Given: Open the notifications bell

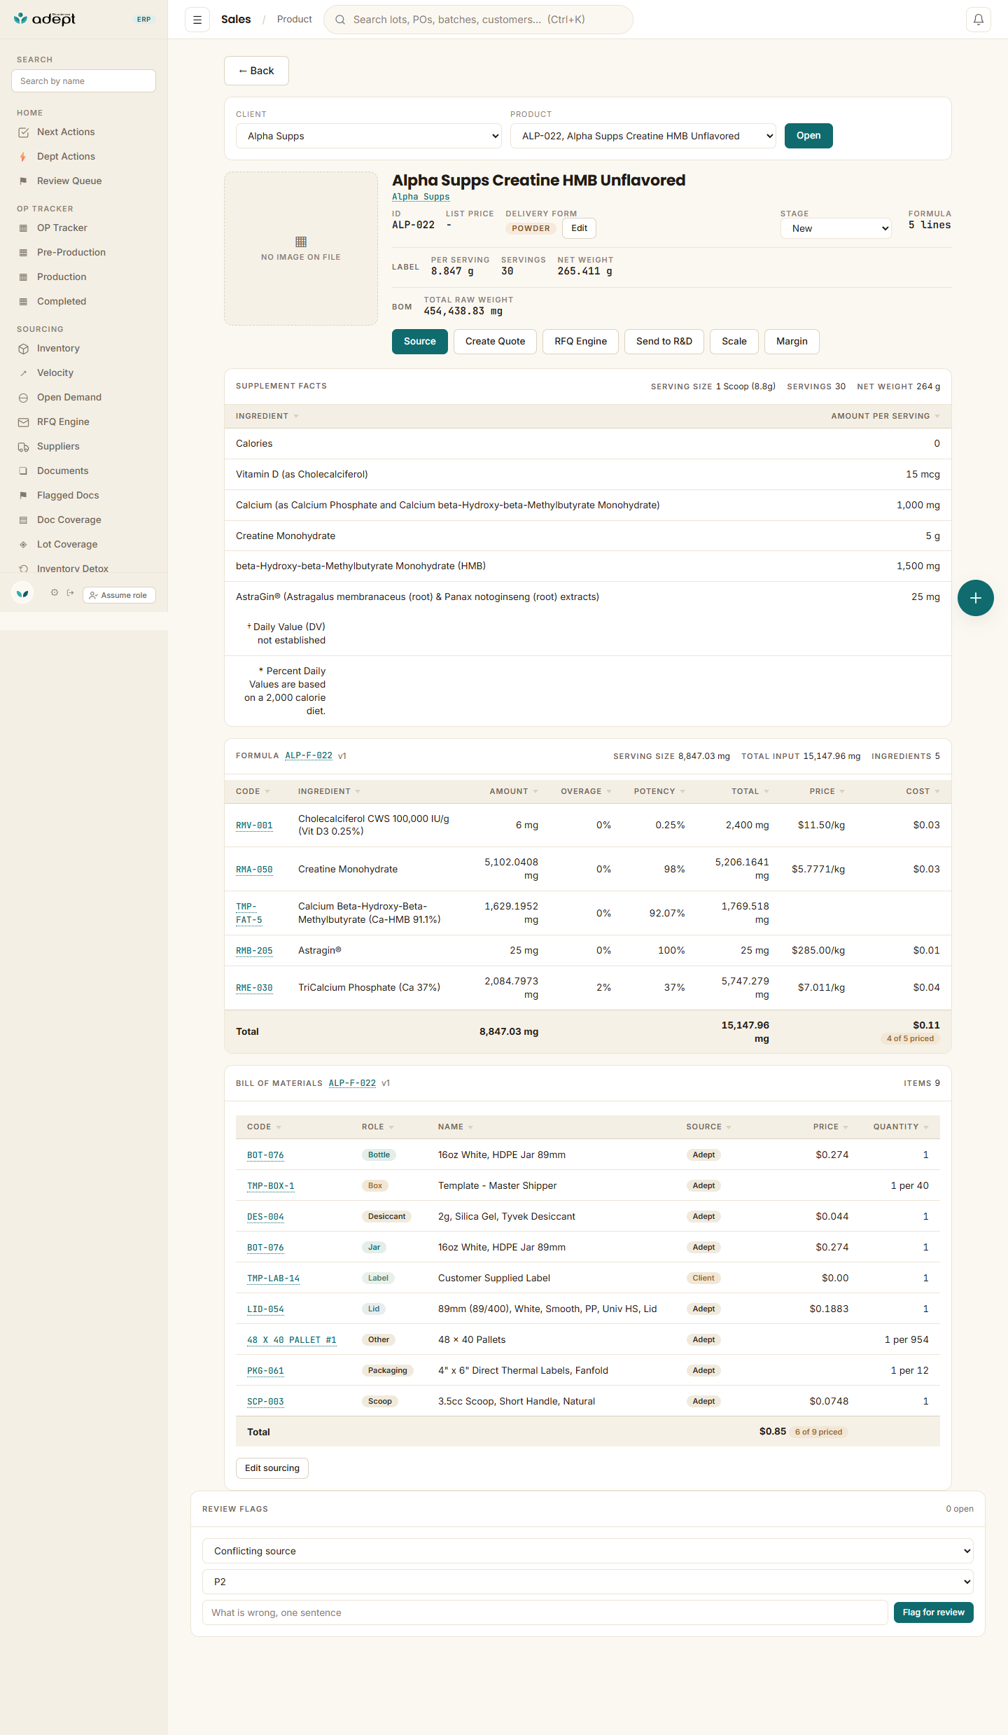Looking at the screenshot, I should point(978,20).
